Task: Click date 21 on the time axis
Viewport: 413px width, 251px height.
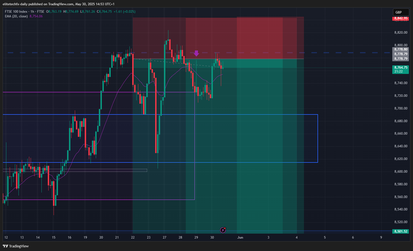Action: coord(117,237)
